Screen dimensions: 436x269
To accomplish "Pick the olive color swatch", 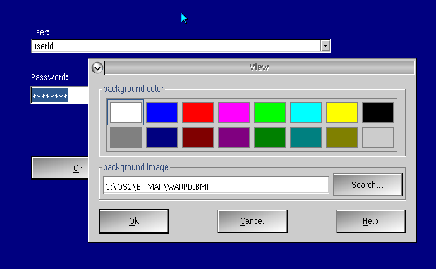I will 342,137.
